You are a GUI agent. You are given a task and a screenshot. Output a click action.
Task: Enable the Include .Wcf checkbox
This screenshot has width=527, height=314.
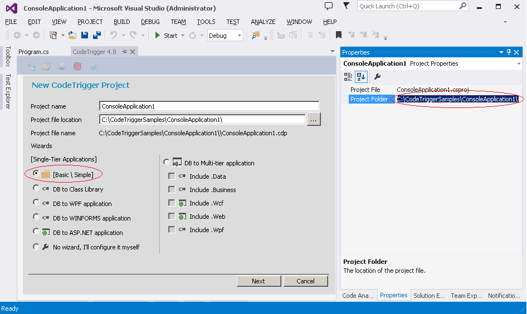point(172,203)
